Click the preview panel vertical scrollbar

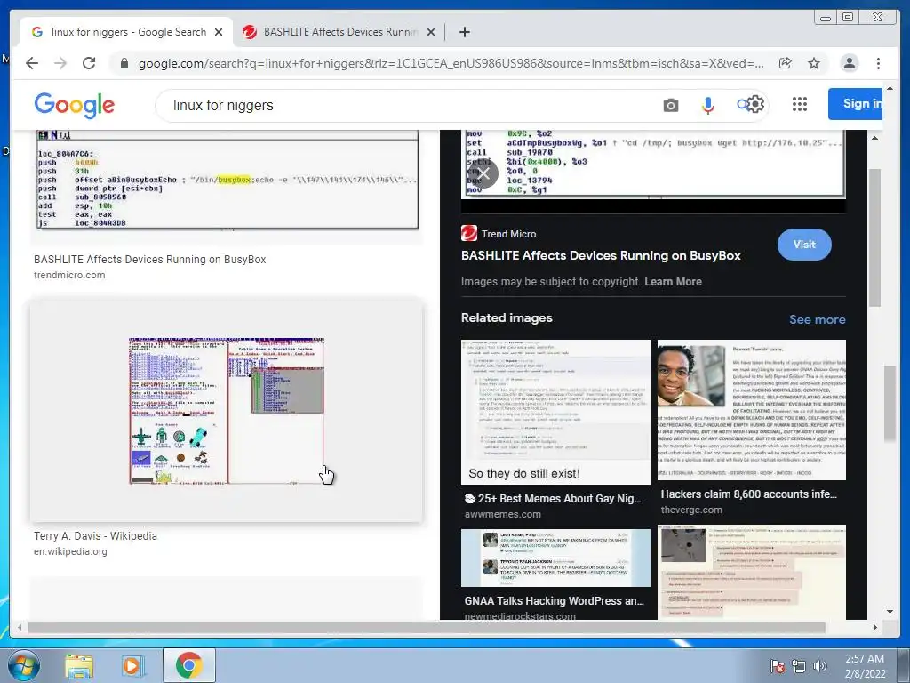(874, 237)
